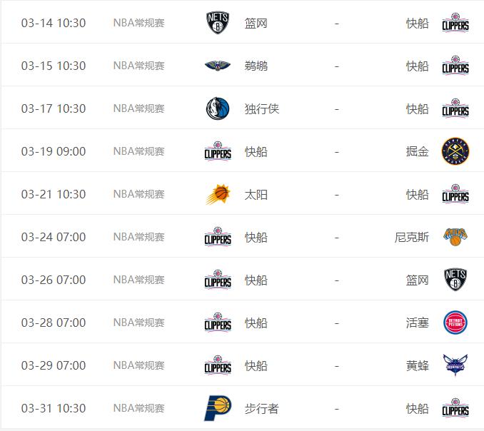Image resolution: width=484 pixels, height=431 pixels.
Task: Click the Clippers logo in the 03-31 row
Action: click(455, 408)
